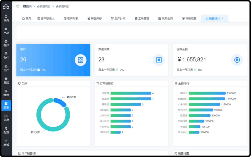Click the 维保 maintenance sidebar icon
Viewport: 251px width, 157px height.
click(x=6, y=93)
